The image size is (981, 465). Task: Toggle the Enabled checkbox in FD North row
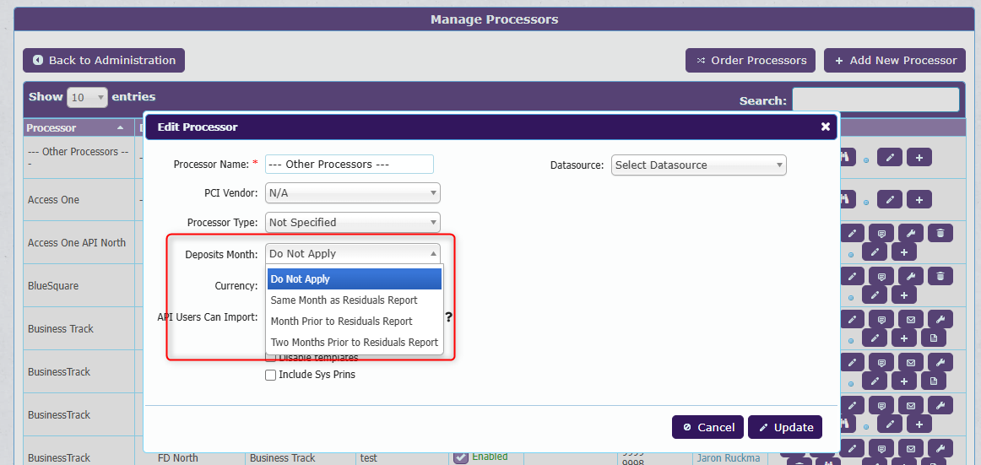[460, 457]
